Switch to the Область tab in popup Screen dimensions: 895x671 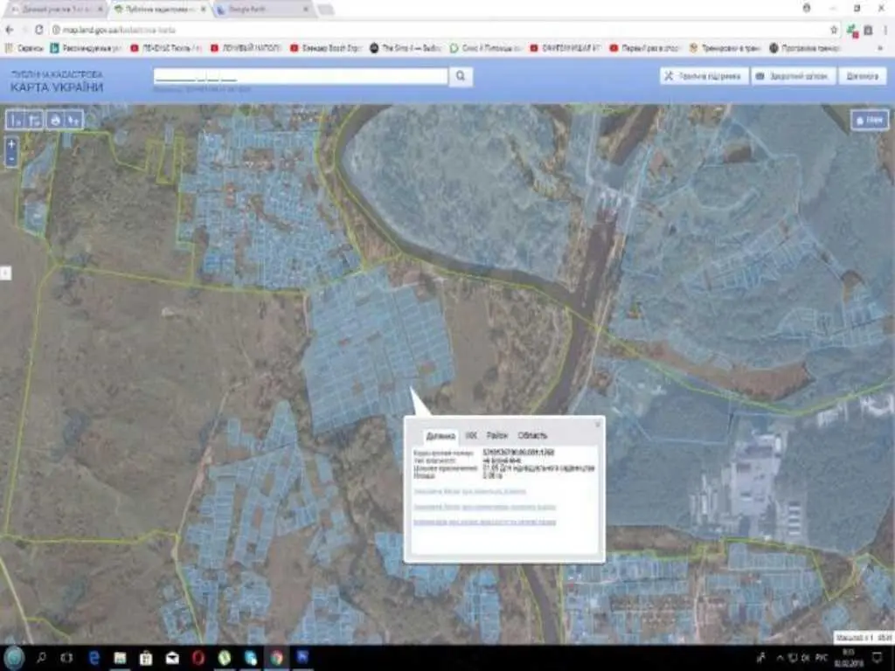pyautogui.click(x=532, y=435)
